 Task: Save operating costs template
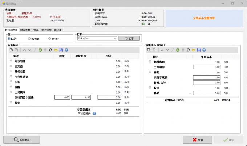click(x=199, y=50)
